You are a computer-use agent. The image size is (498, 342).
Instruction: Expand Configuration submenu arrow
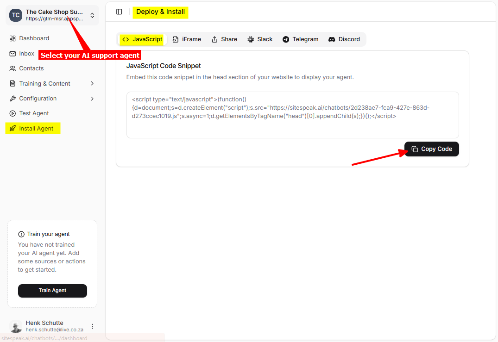(92, 99)
